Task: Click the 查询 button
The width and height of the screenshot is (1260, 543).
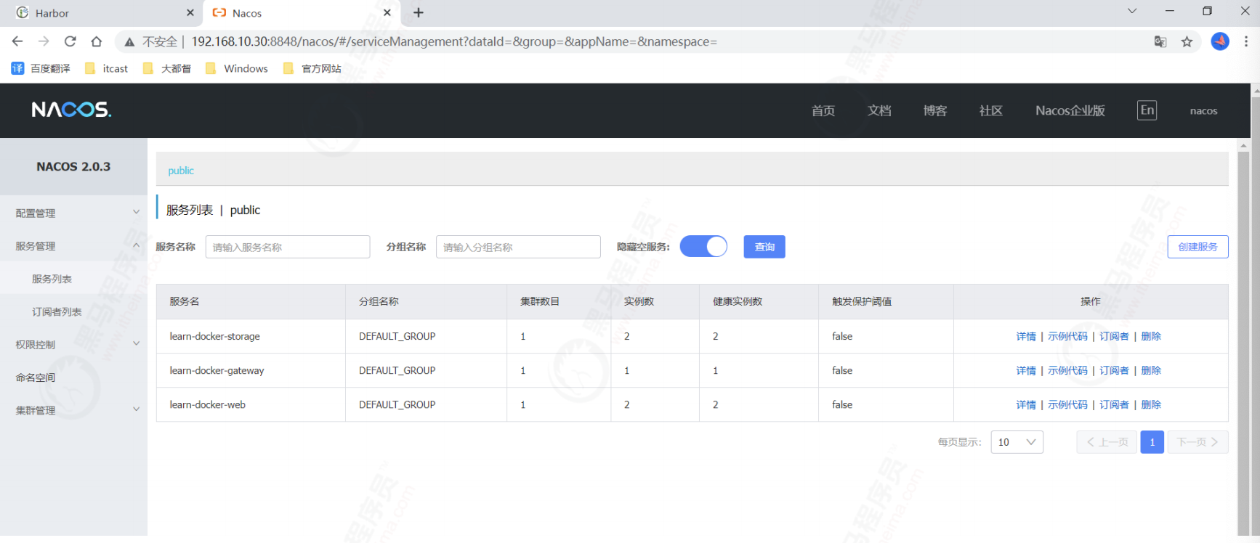Action: coord(764,247)
